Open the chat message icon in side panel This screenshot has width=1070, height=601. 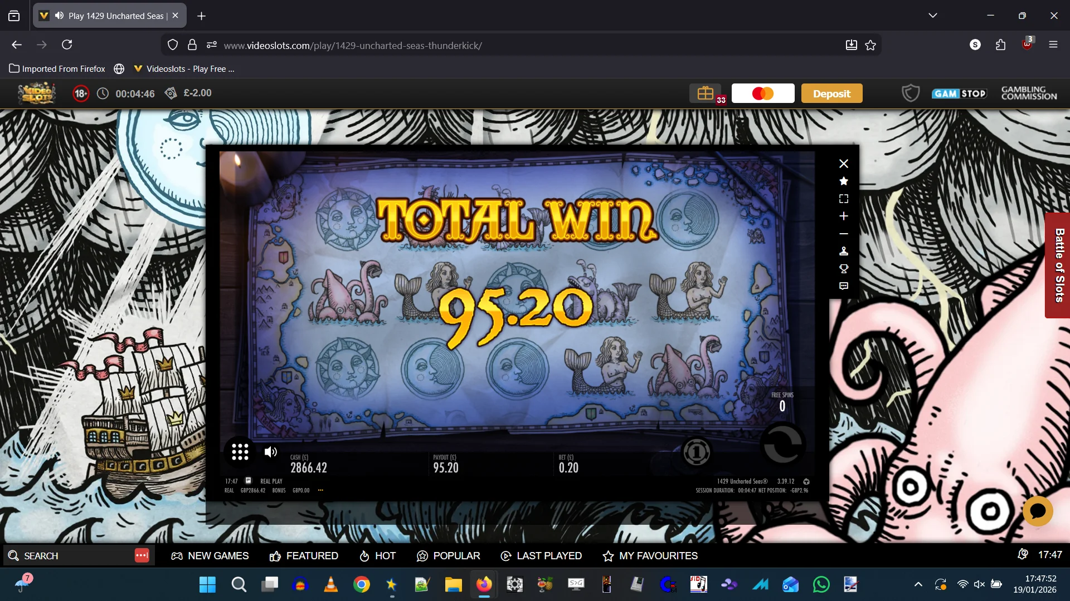(844, 286)
